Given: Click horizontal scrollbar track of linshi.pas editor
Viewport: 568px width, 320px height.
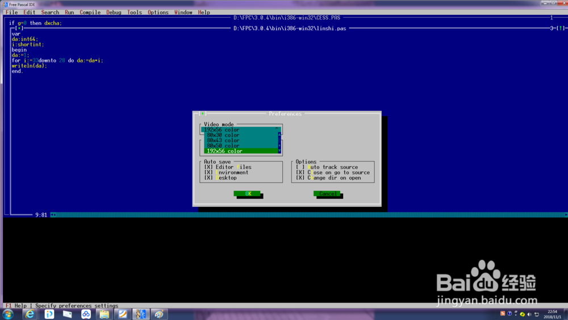Looking at the screenshot, I should click(x=310, y=215).
